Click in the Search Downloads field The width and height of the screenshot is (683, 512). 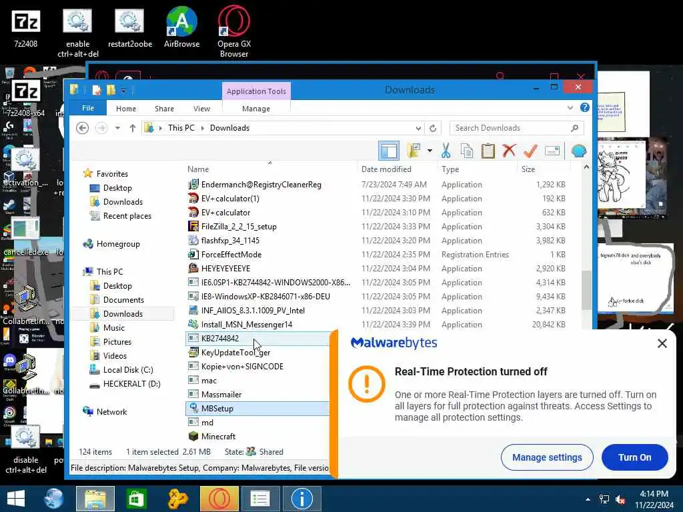click(516, 128)
